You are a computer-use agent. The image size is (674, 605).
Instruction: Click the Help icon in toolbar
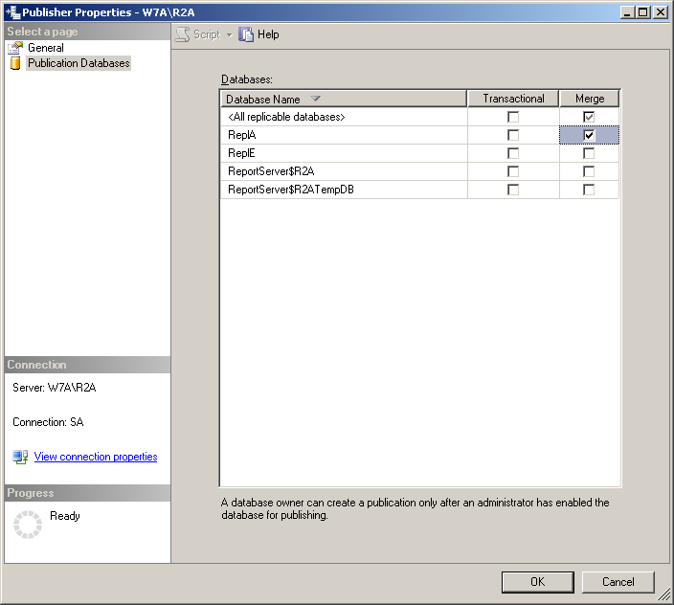tap(246, 34)
